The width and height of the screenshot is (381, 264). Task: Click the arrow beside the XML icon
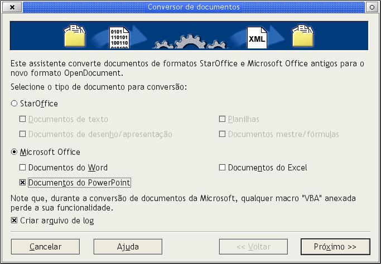pos(277,36)
